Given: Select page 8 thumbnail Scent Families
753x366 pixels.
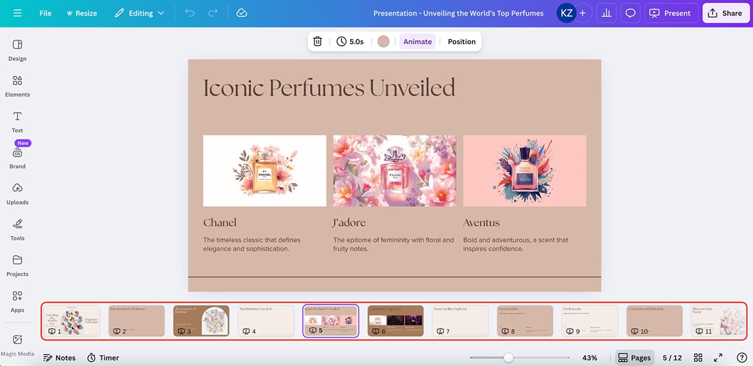Looking at the screenshot, I should tap(525, 320).
